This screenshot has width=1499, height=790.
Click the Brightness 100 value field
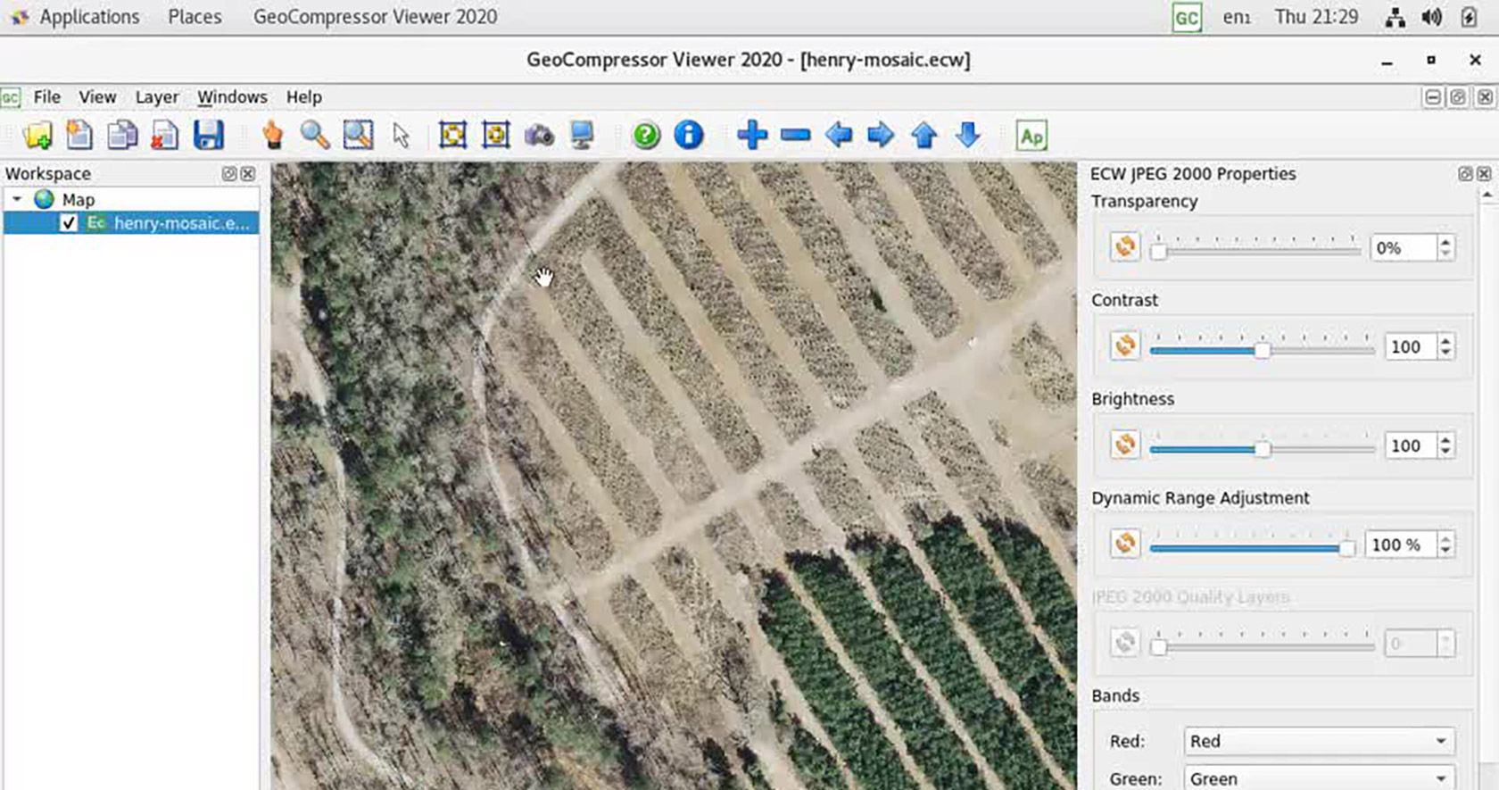(1411, 445)
